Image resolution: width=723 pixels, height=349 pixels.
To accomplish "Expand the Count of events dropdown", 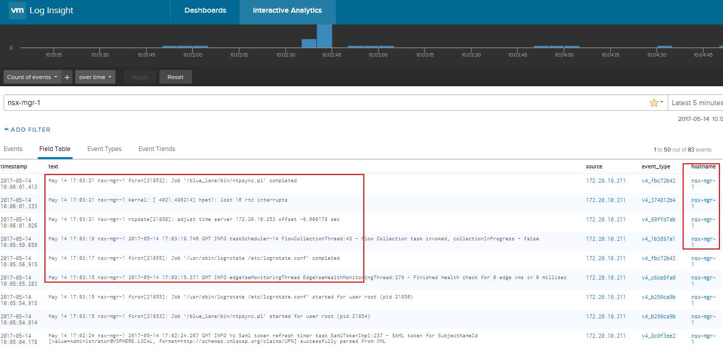I will click(x=32, y=77).
